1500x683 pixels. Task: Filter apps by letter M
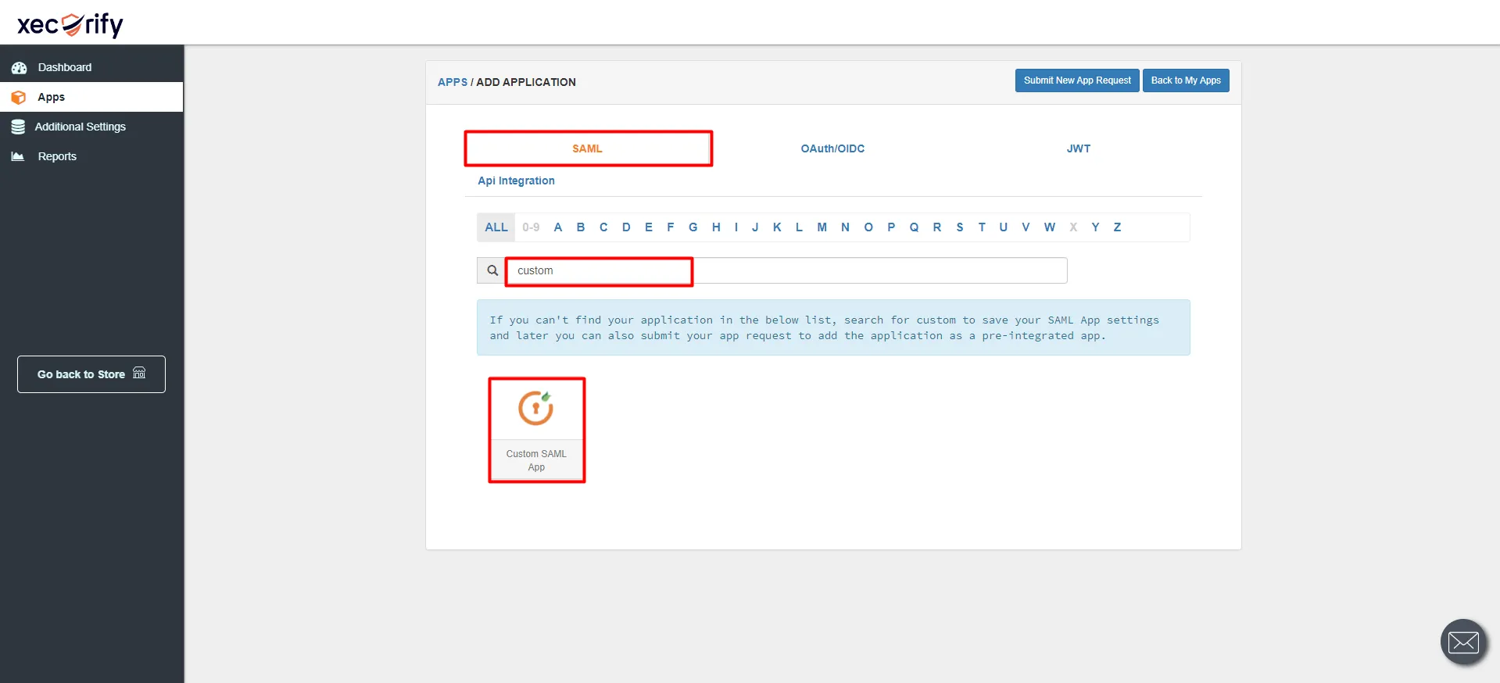coord(822,227)
